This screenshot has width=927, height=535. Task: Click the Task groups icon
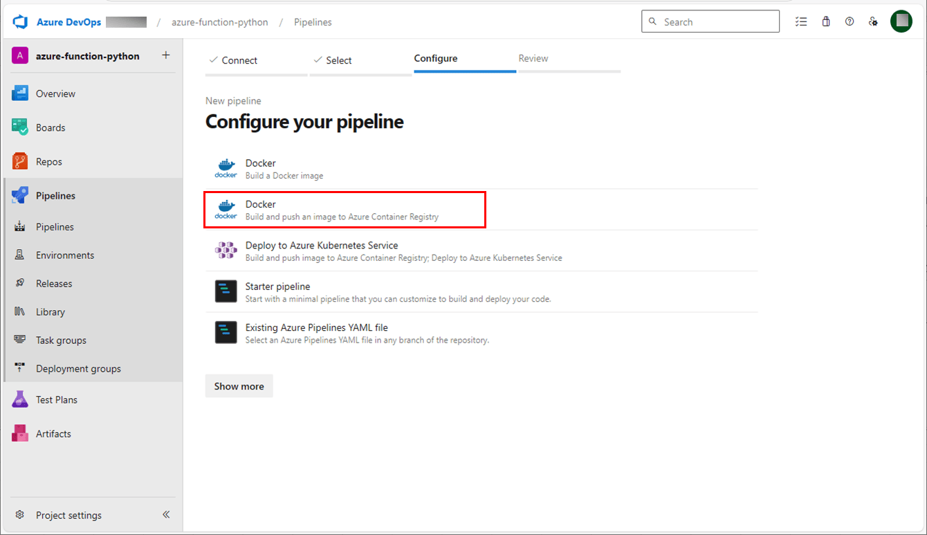[x=19, y=341]
